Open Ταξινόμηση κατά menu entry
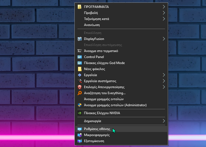Viewport: 206px width, 147px height. point(121,19)
